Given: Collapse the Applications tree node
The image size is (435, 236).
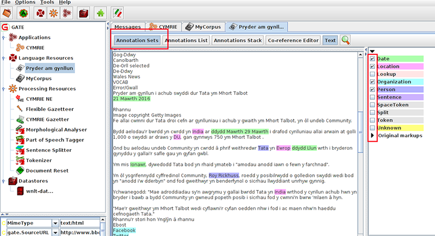Looking at the screenshot, I should [3, 37].
